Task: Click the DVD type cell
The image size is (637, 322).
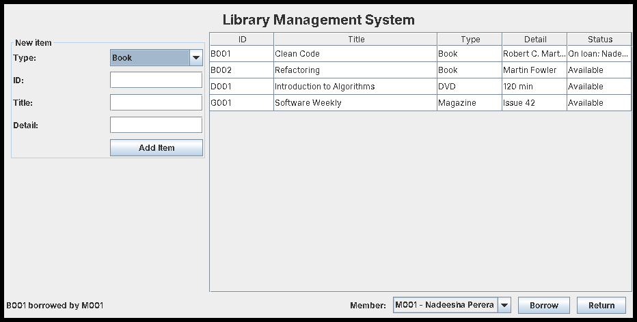Action: pyautogui.click(x=470, y=87)
